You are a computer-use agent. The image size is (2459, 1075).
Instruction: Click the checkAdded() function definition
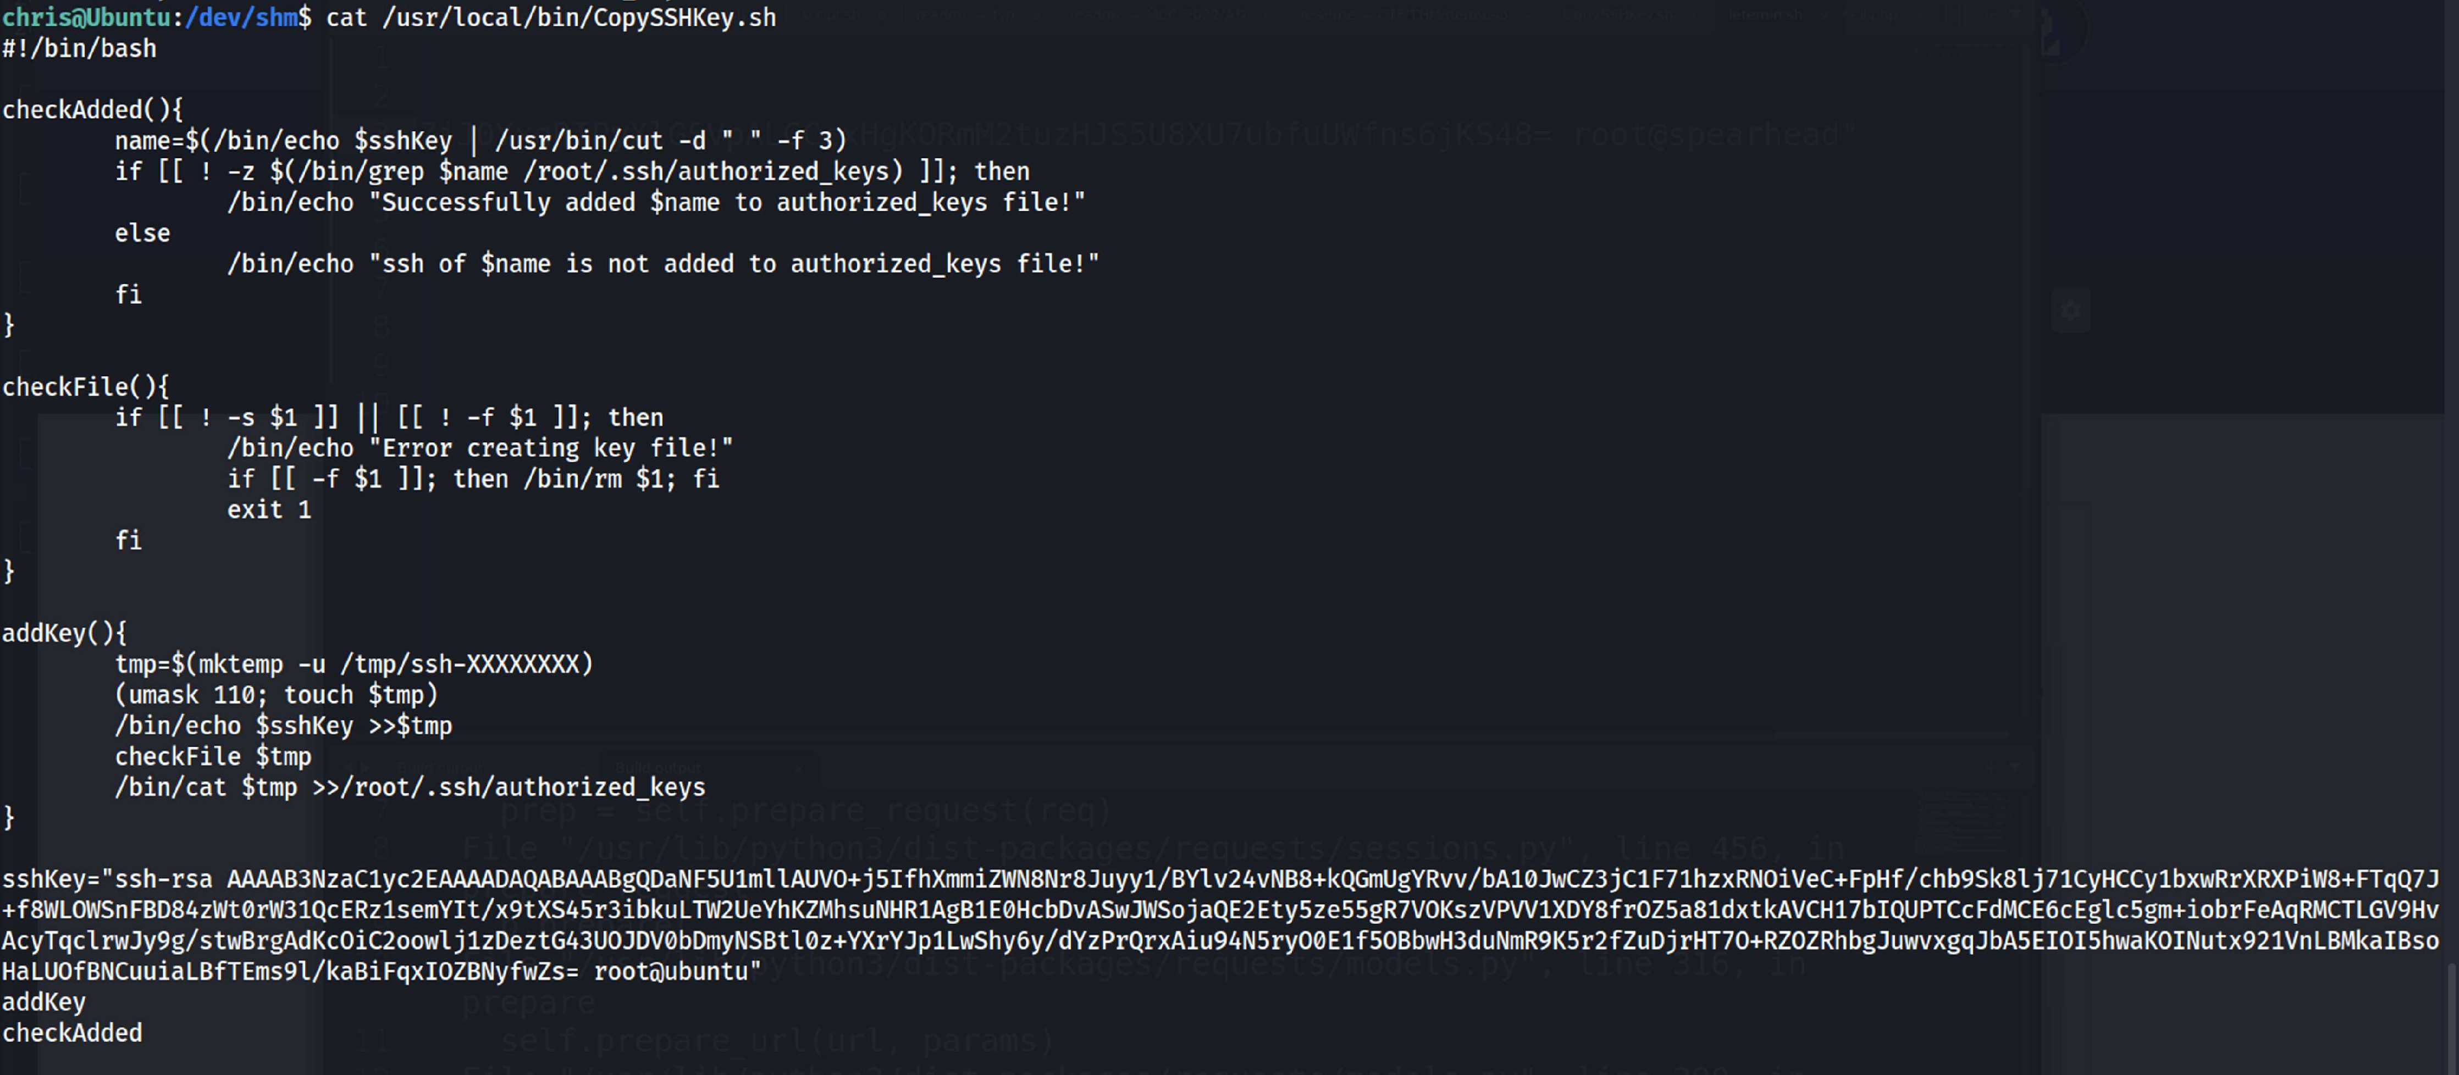coord(92,110)
